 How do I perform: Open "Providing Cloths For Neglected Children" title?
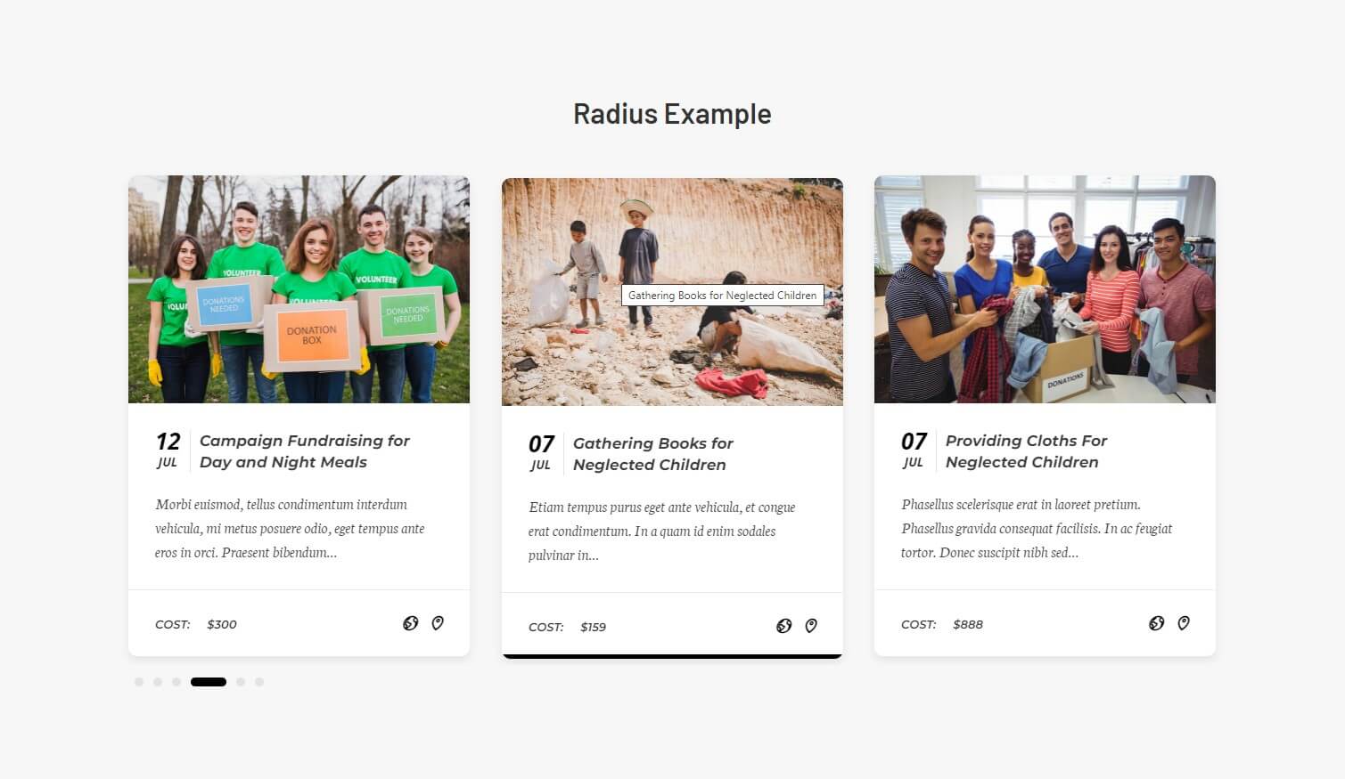click(1025, 451)
